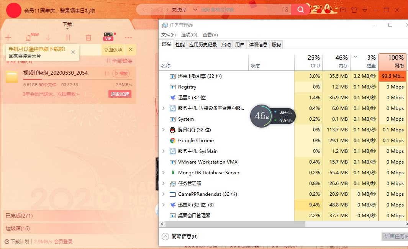Add a new download task with plus icon
The image size is (408, 249).
point(8,37)
